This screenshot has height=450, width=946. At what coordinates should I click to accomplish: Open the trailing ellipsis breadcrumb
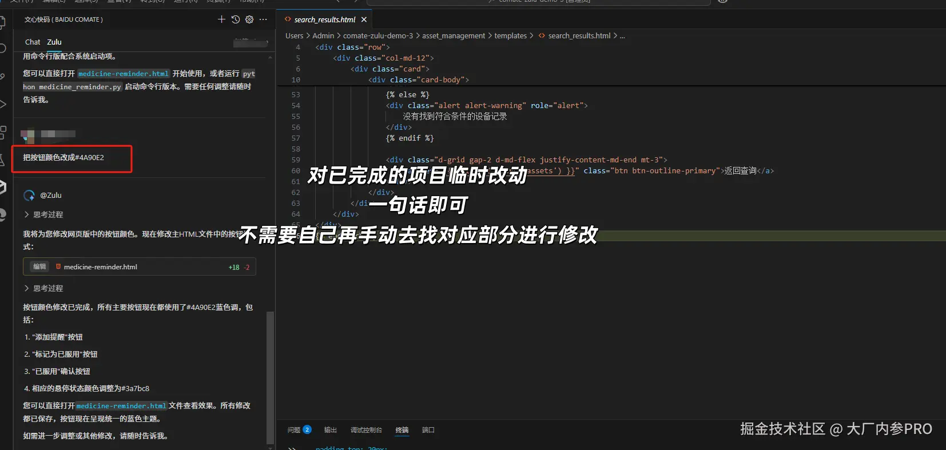[x=622, y=35]
